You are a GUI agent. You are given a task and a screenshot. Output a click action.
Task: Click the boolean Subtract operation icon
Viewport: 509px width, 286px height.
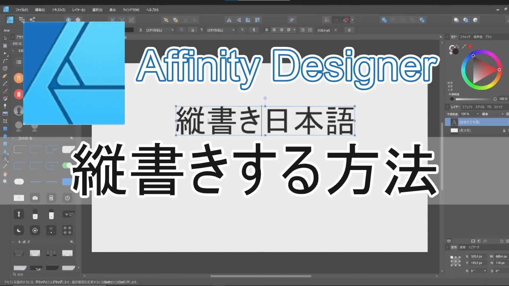point(394,19)
